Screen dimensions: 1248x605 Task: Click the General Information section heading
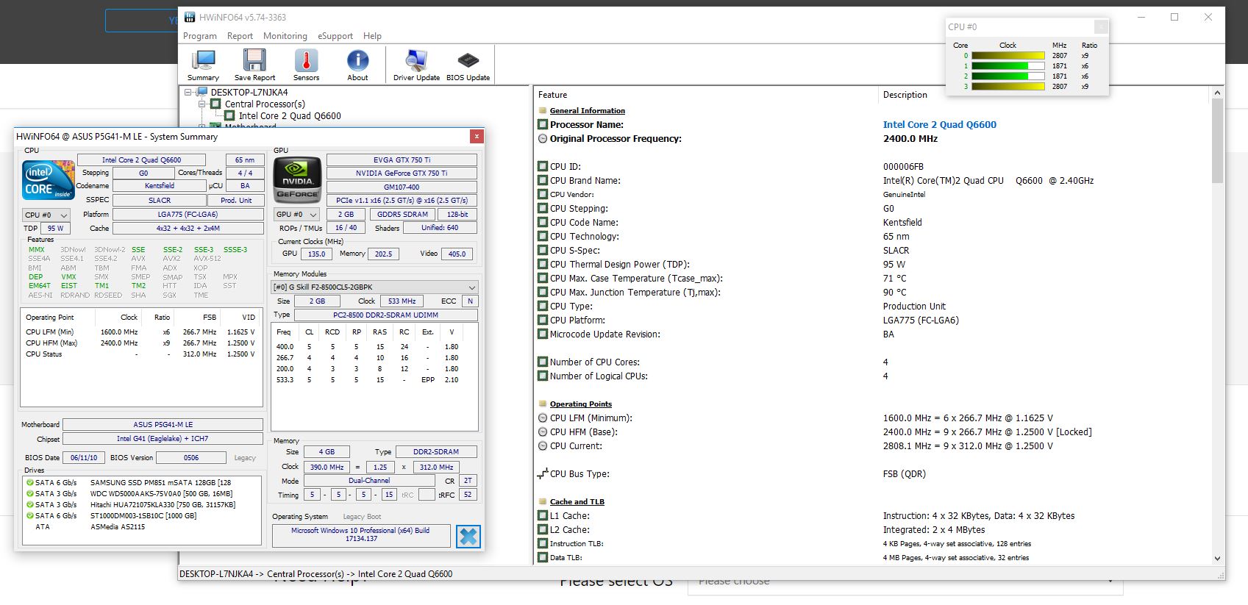588,111
